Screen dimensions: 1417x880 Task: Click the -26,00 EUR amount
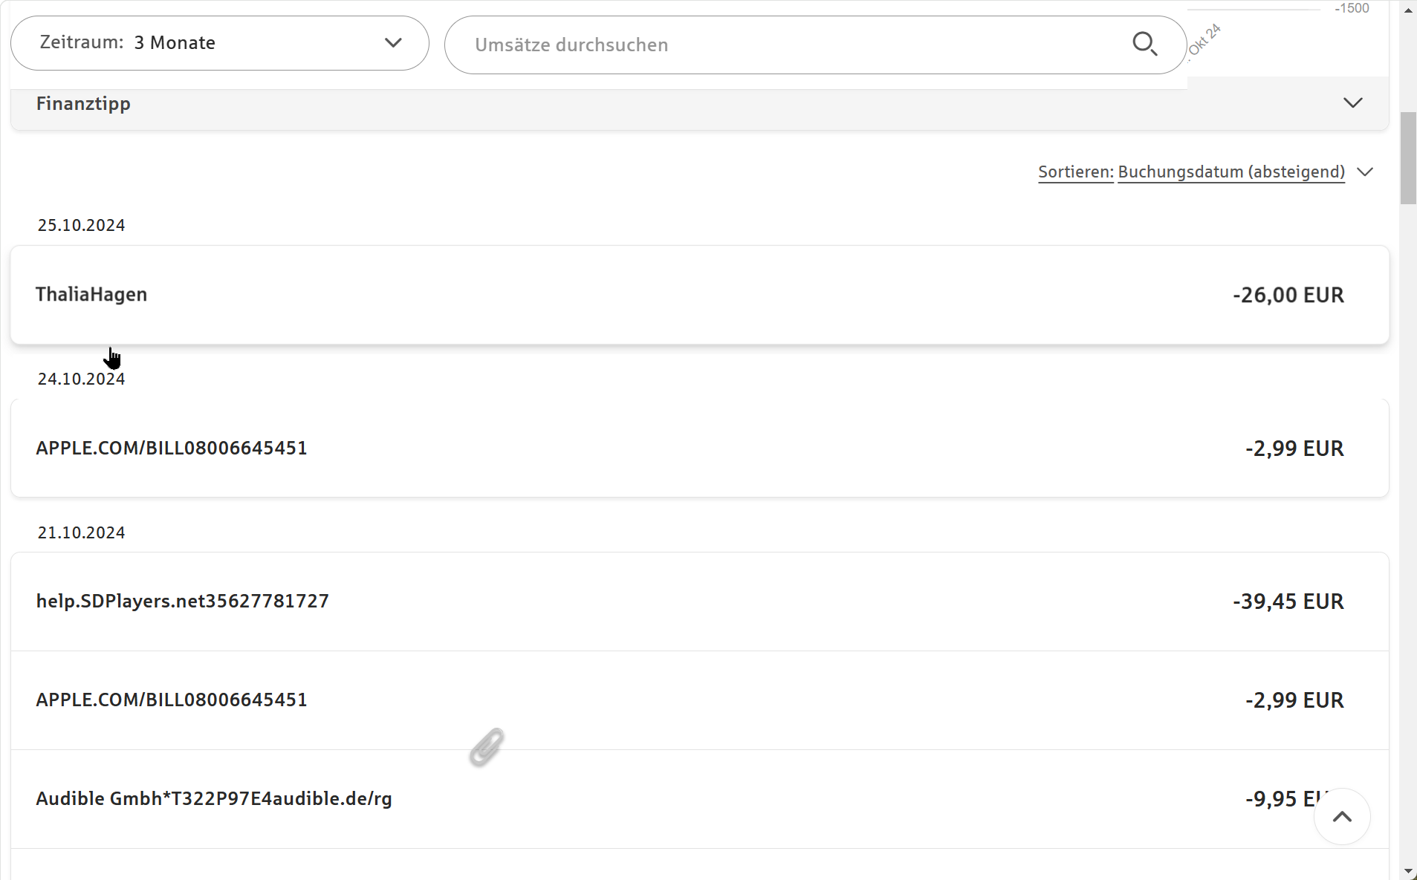click(x=1288, y=295)
